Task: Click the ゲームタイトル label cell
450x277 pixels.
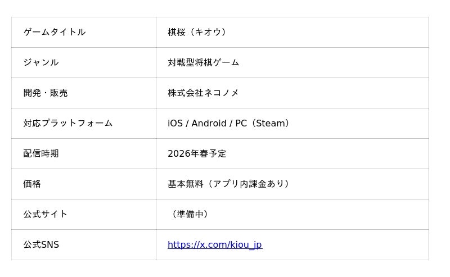Action: (55, 33)
